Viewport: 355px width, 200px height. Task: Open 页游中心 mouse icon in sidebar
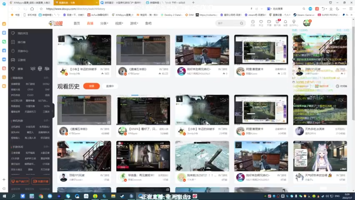pyautogui.click(x=13, y=51)
